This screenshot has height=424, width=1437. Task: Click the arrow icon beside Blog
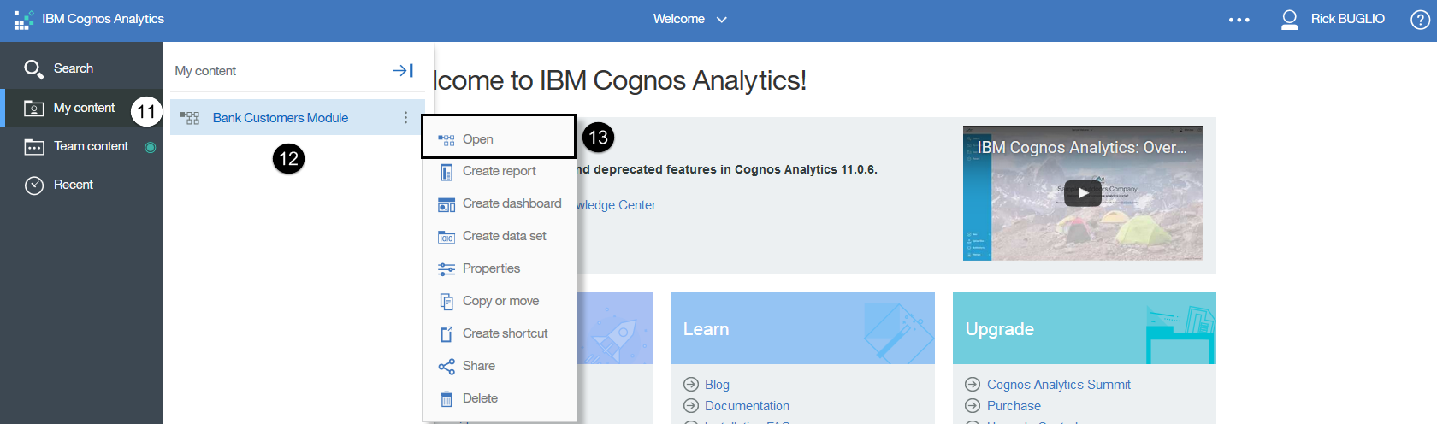pos(691,385)
